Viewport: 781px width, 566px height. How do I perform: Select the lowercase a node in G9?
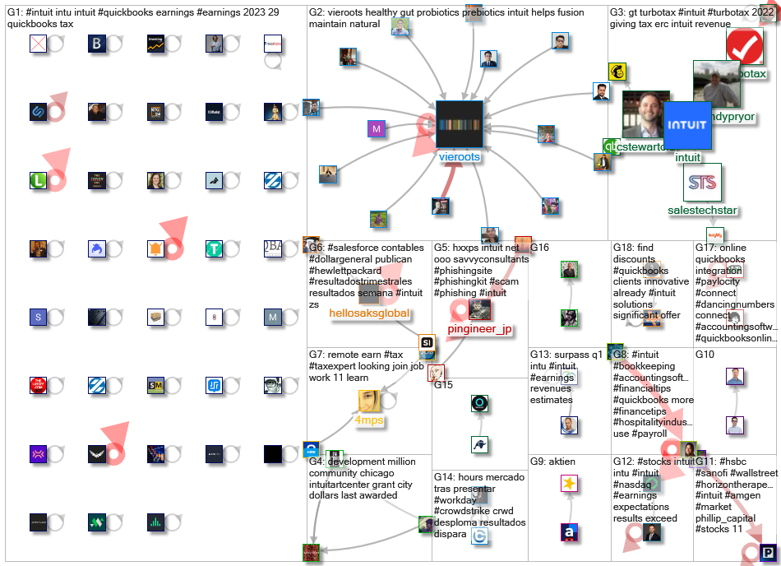pos(569,532)
